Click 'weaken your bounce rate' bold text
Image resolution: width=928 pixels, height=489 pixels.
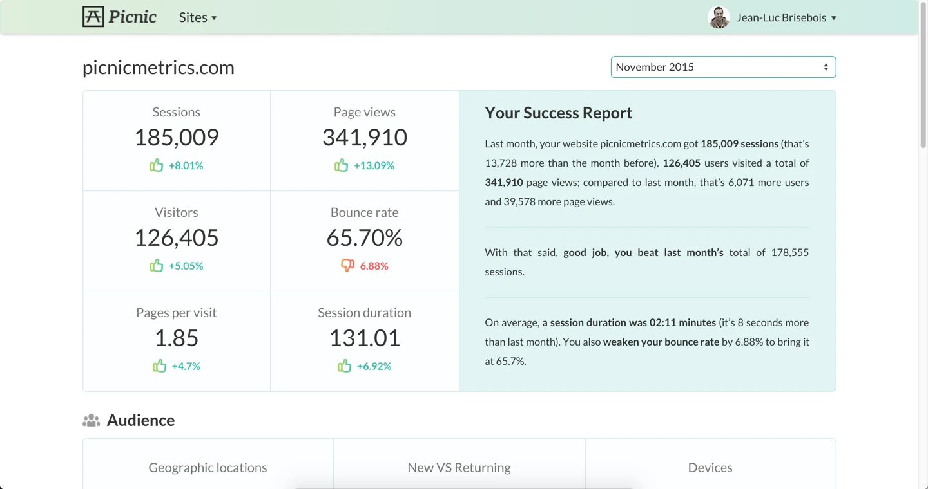pos(661,342)
